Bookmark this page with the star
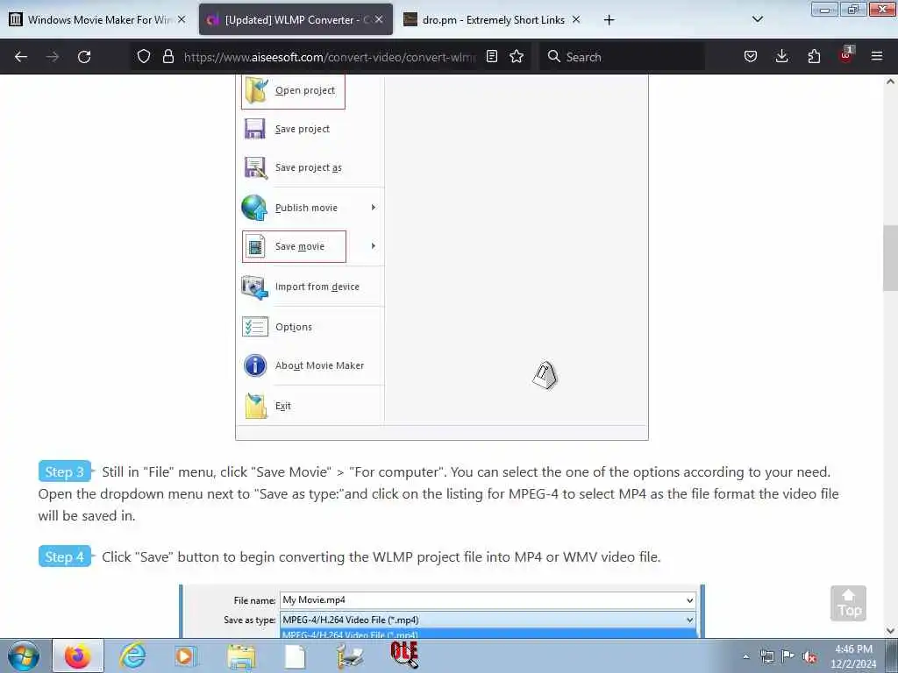Image resolution: width=898 pixels, height=673 pixels. pyautogui.click(x=517, y=56)
